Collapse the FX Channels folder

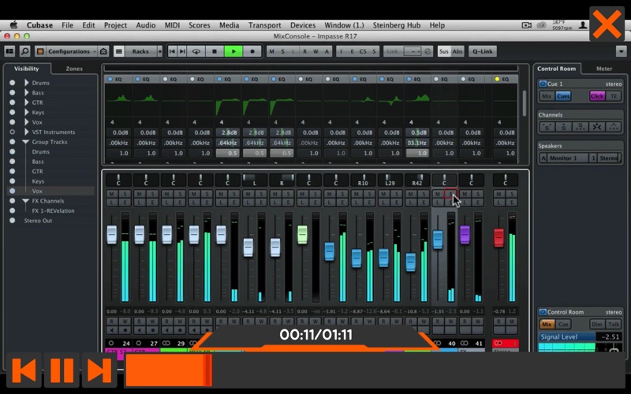[x=26, y=201]
